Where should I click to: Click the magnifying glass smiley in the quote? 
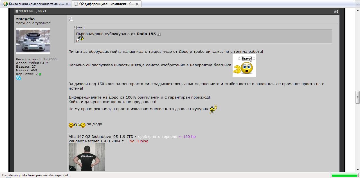[x=80, y=39]
